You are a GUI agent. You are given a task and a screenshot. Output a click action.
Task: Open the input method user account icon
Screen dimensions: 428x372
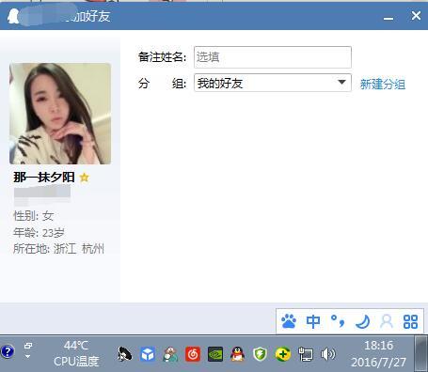387,321
